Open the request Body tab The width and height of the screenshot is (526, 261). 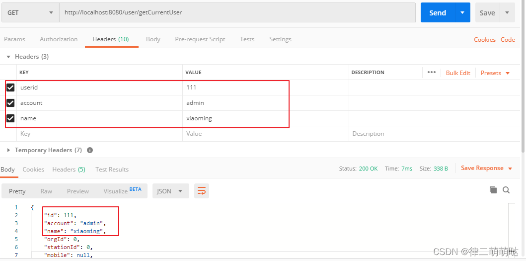153,39
